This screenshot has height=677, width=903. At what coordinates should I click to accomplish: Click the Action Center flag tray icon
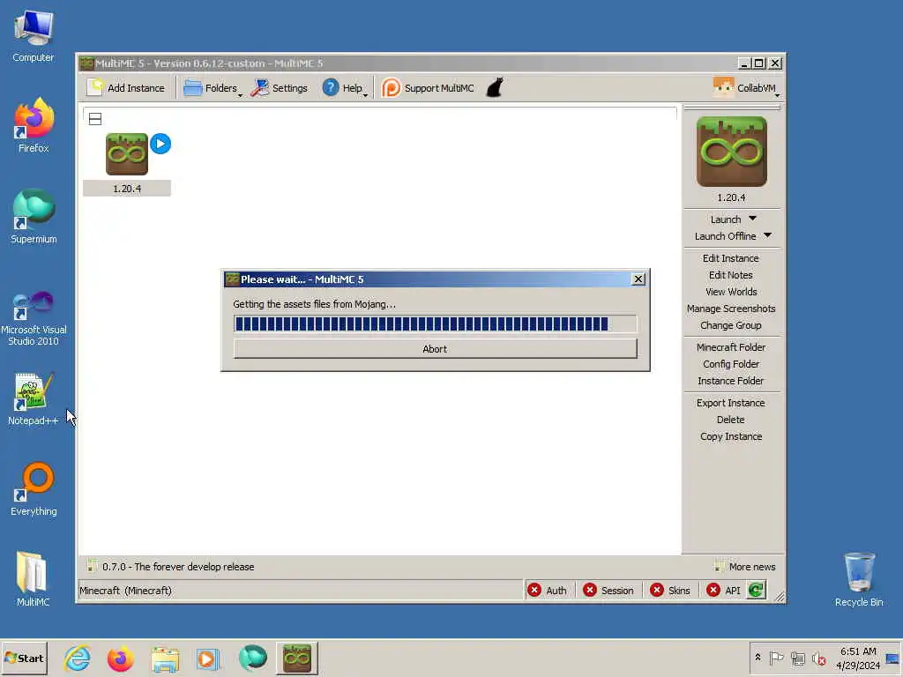pos(776,658)
